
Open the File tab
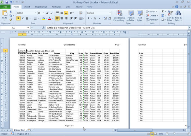(5, 7)
